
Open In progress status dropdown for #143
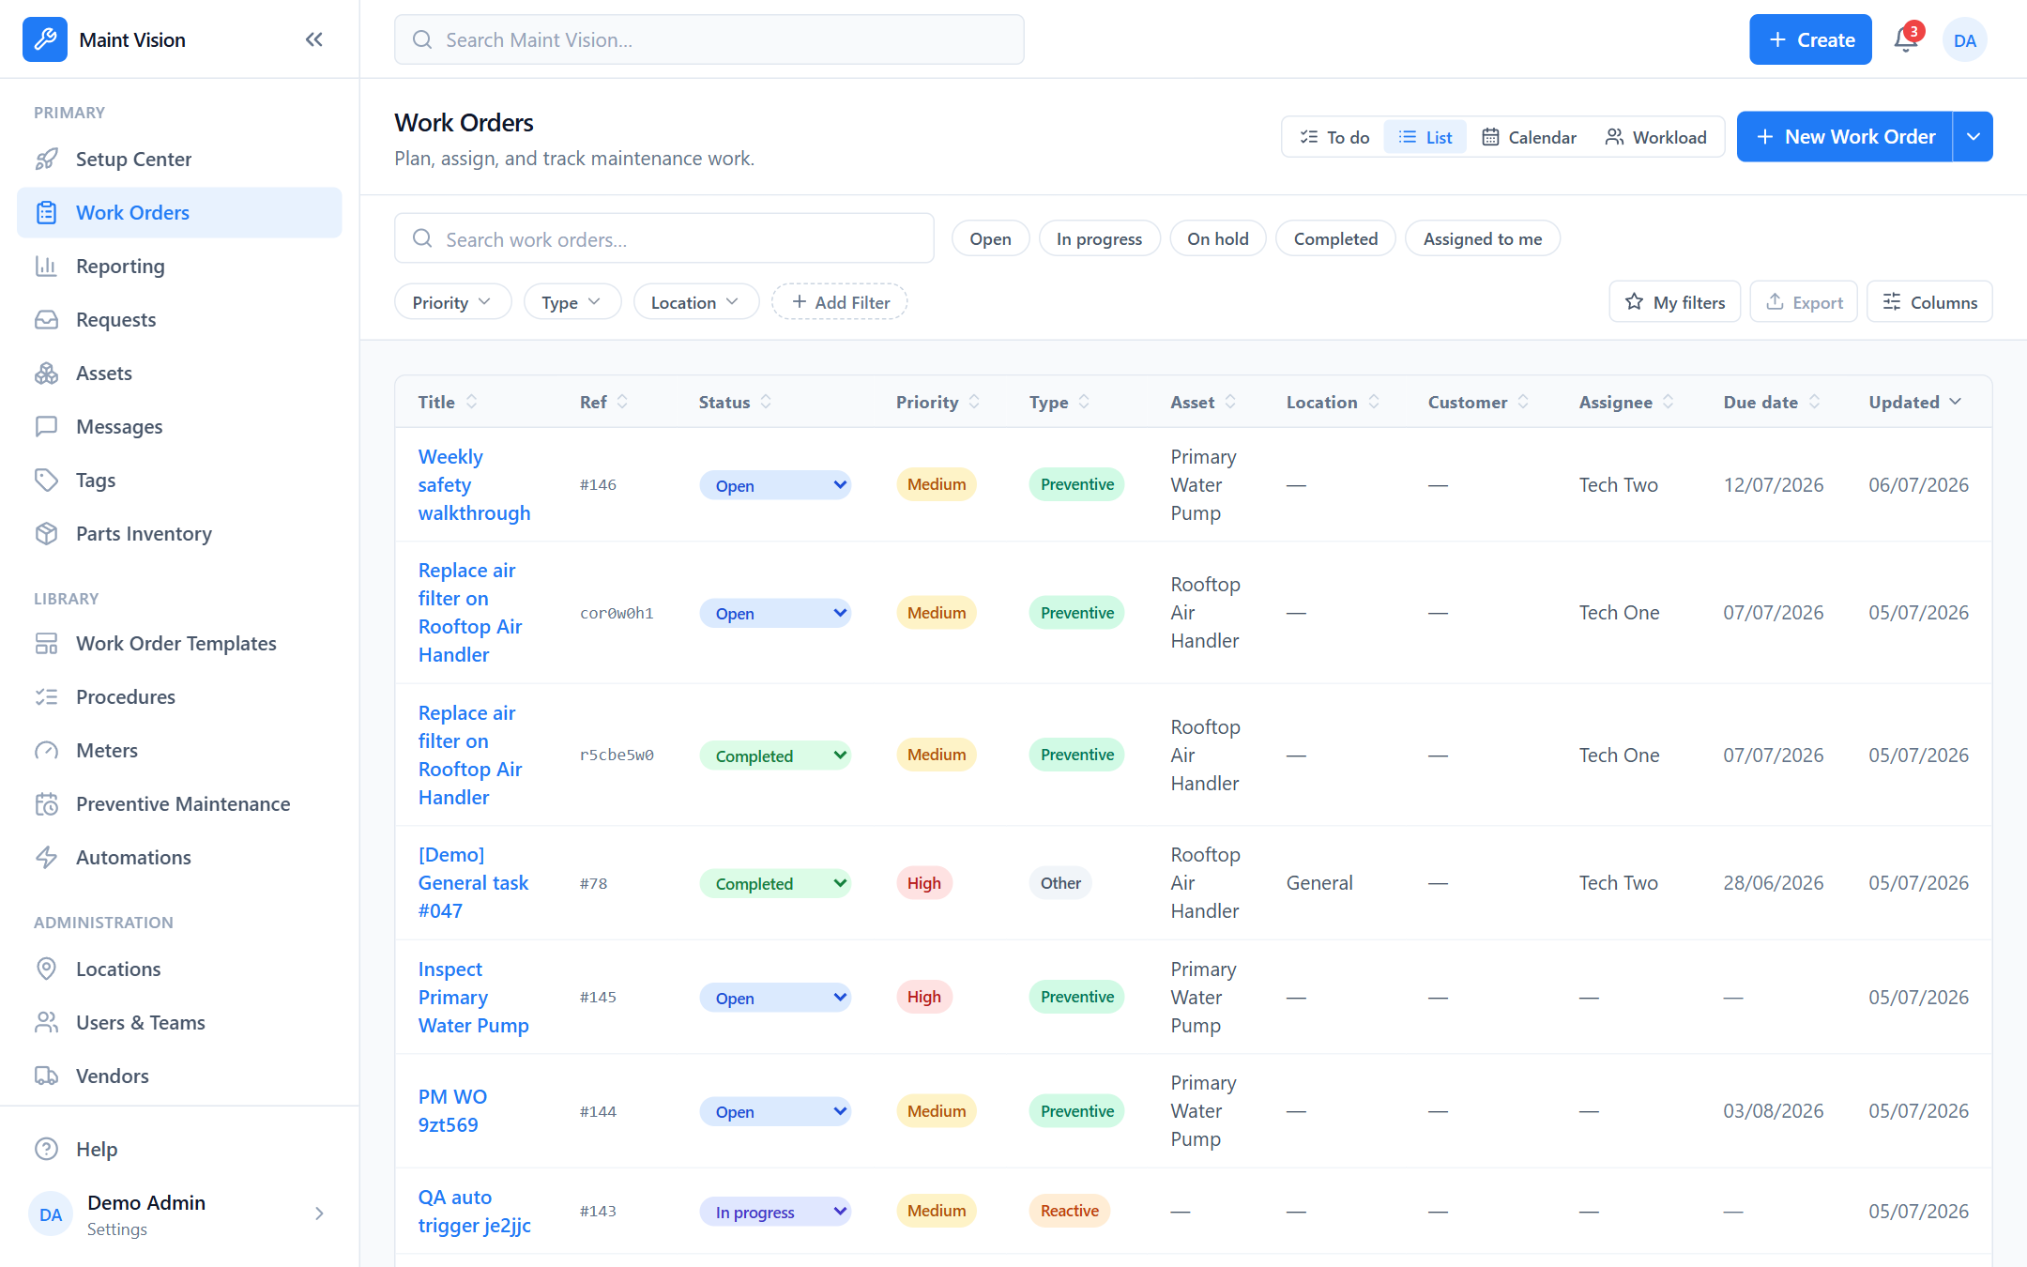coord(775,1212)
